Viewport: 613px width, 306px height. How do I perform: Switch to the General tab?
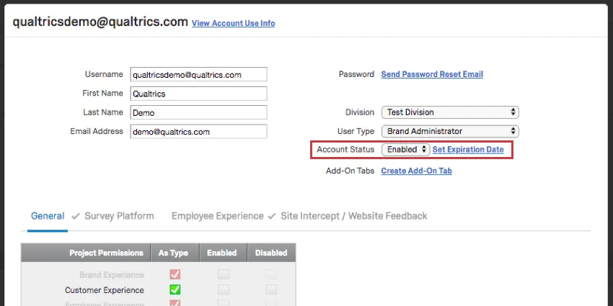(x=48, y=216)
